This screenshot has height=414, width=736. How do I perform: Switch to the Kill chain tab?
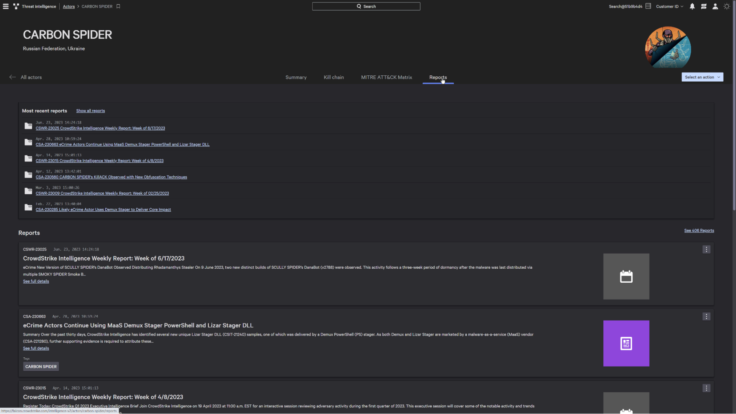click(334, 77)
